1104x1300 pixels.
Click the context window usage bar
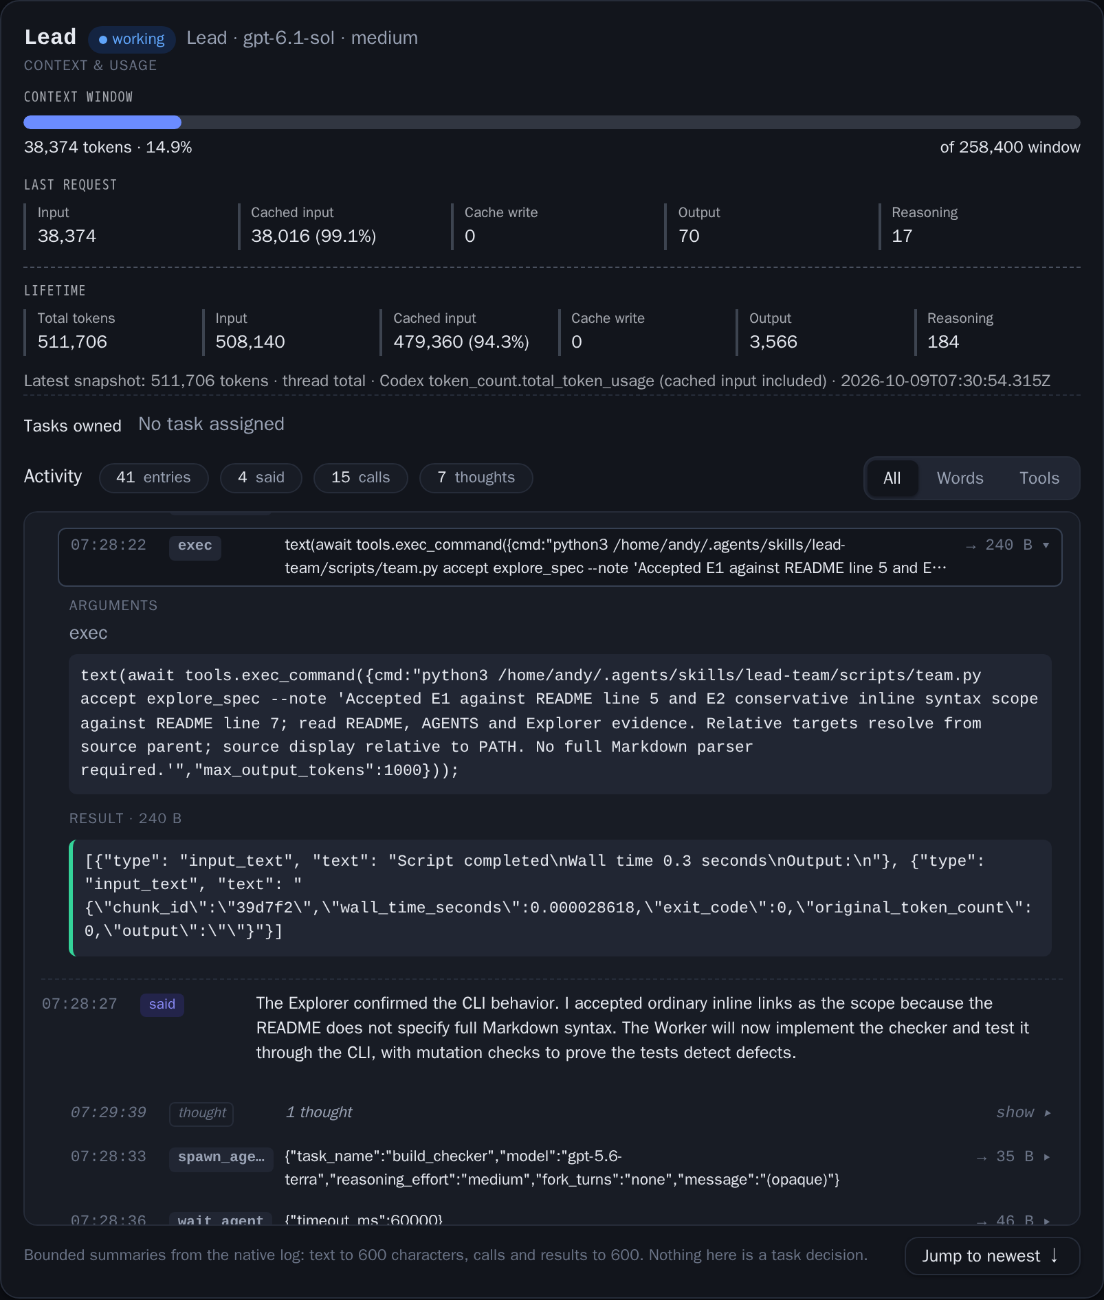tap(552, 122)
